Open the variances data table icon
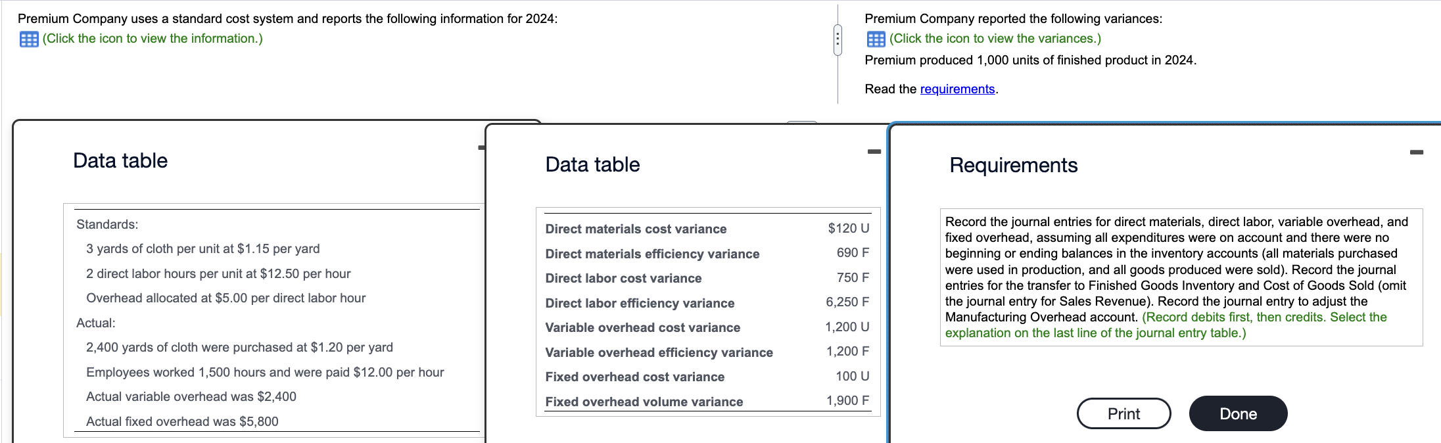Screen dimensions: 1441x443 [x=876, y=39]
